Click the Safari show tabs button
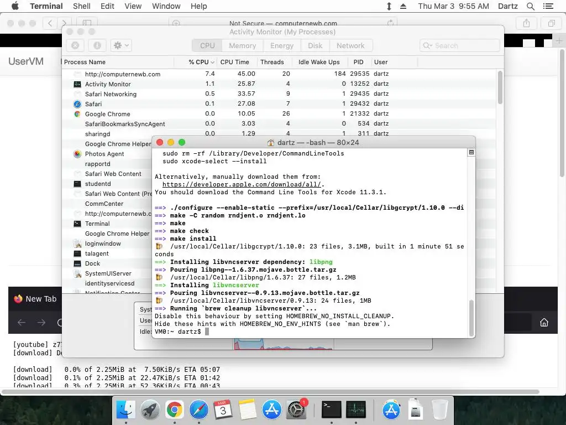Screen dimensions: 566x425 click(551, 23)
